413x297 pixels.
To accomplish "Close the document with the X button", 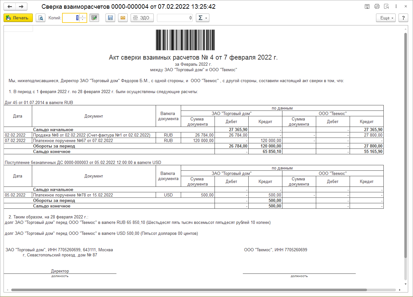I will coord(405,6).
